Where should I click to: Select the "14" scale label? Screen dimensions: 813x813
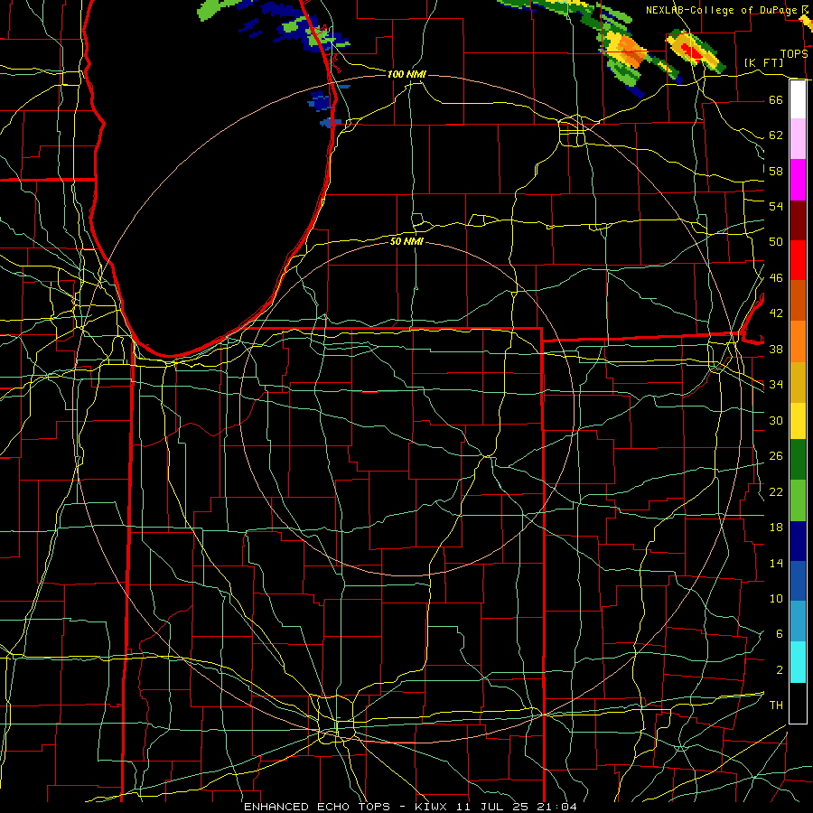(x=776, y=563)
